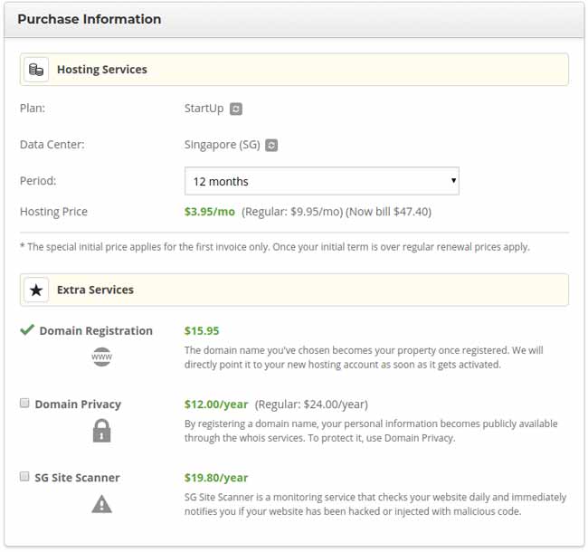This screenshot has width=588, height=552.
Task: Click the Regular: $9.95/mo text
Action: [x=292, y=212]
